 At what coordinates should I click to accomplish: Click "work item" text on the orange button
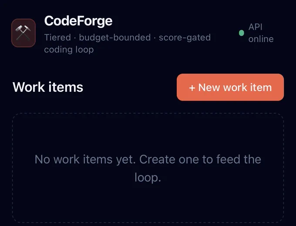click(248, 88)
